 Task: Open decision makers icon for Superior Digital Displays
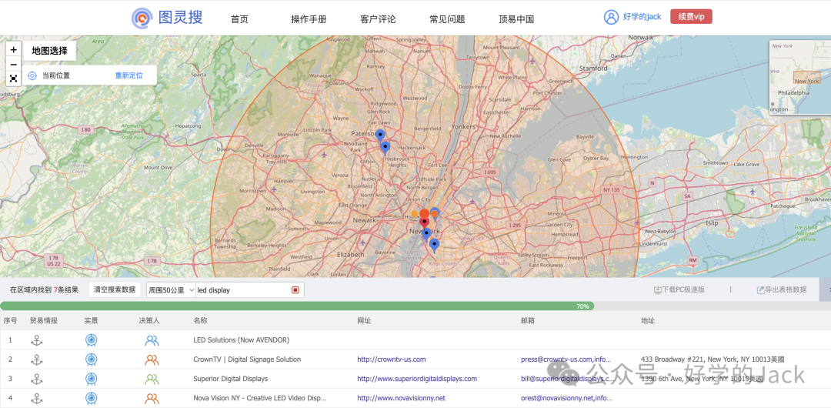(x=152, y=380)
